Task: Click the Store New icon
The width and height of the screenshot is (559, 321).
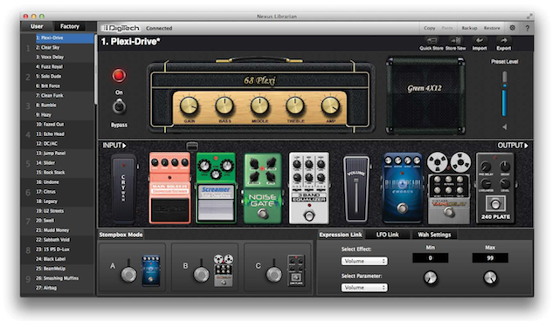Action: coord(456,40)
